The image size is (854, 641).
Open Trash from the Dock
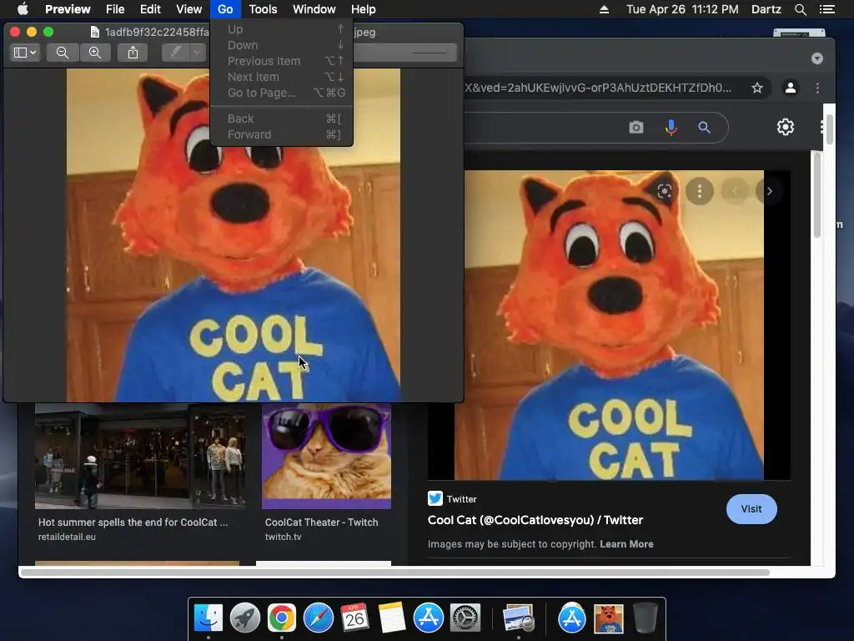point(646,618)
